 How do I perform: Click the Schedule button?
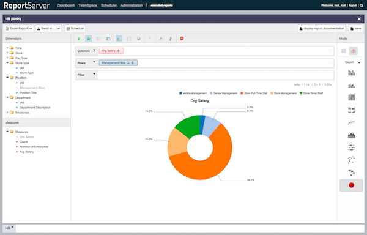click(75, 29)
